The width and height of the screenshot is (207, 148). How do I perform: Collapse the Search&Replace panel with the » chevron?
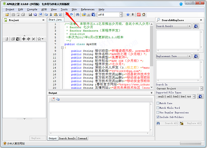pos(201,20)
